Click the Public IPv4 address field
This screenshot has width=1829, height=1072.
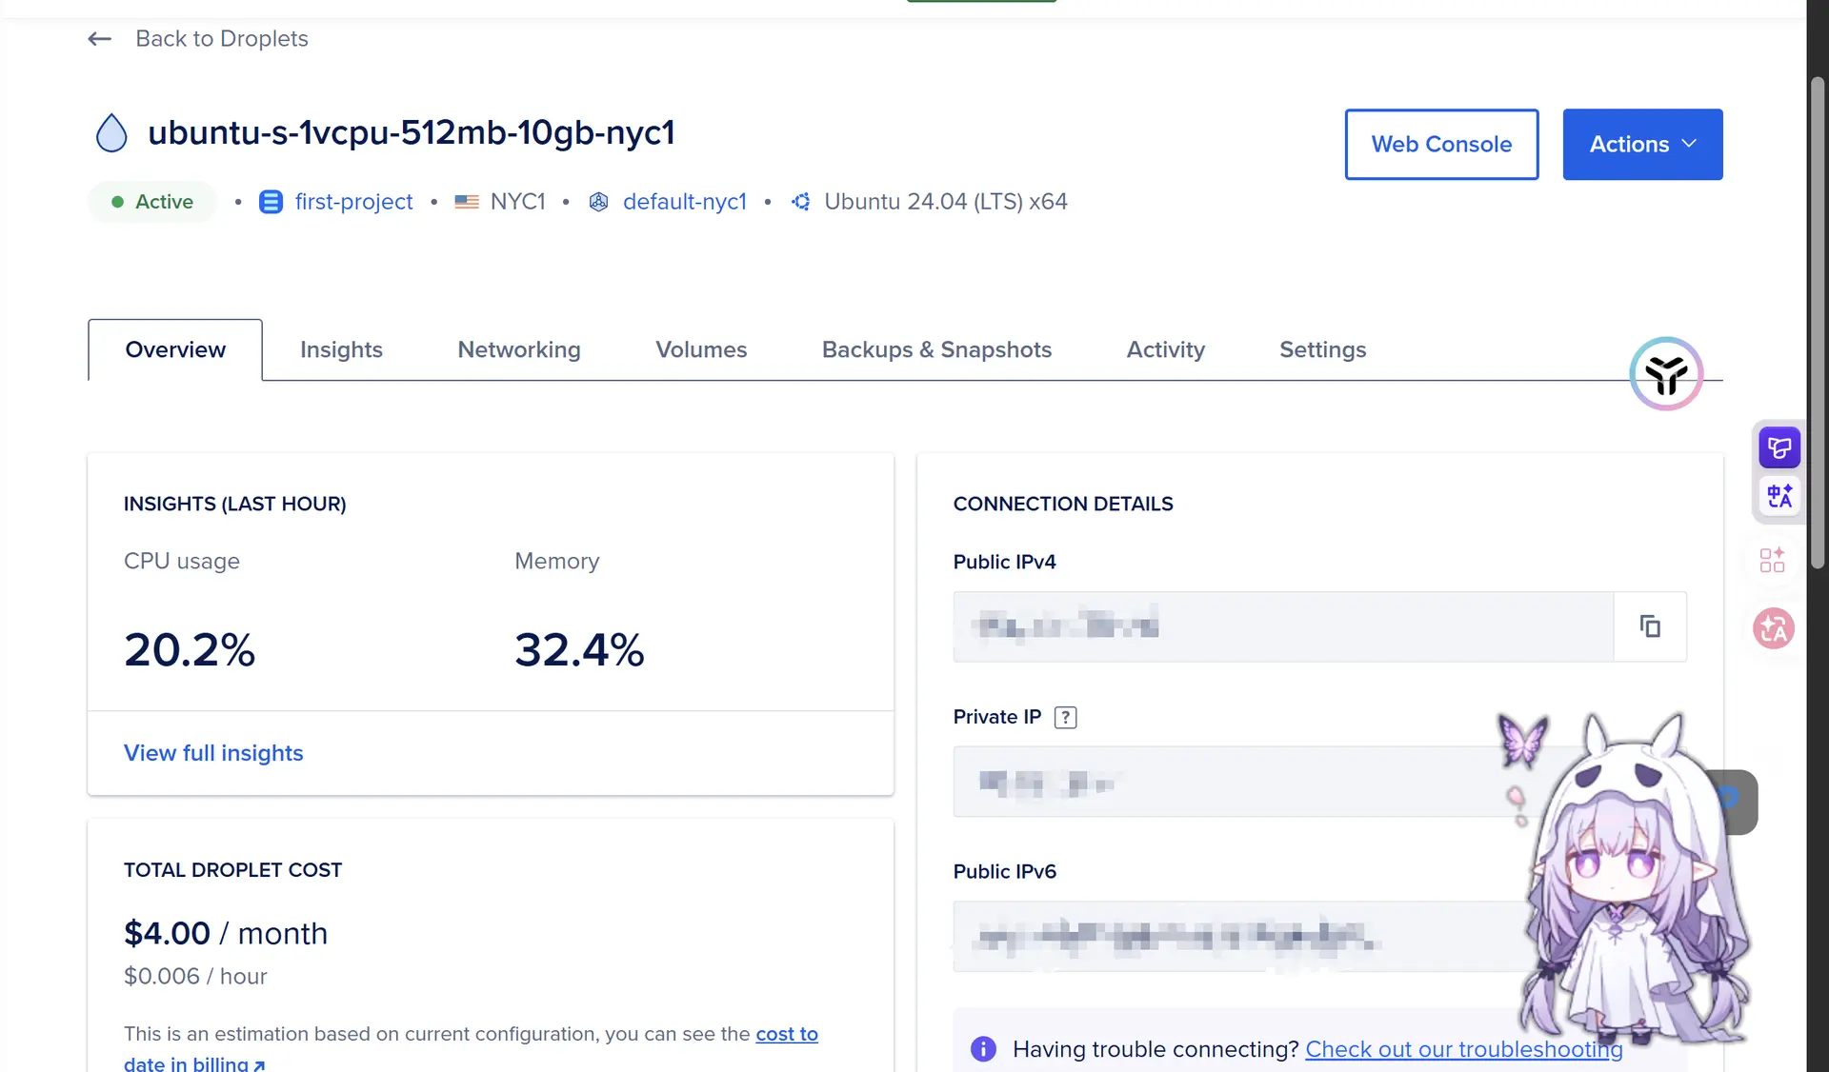[x=1283, y=626]
